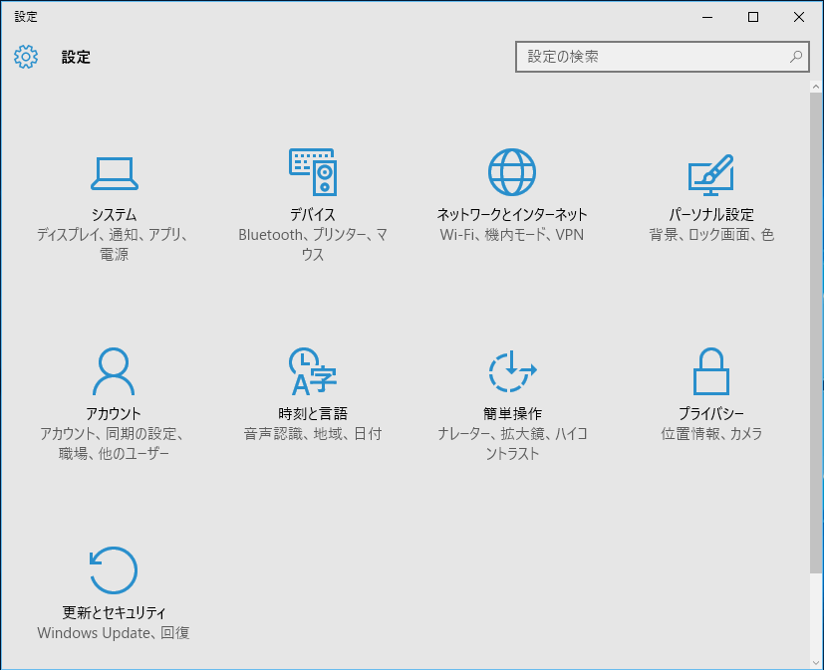The image size is (824, 670).
Task: Click the Windows Update、回復 description
Action: 114,633
